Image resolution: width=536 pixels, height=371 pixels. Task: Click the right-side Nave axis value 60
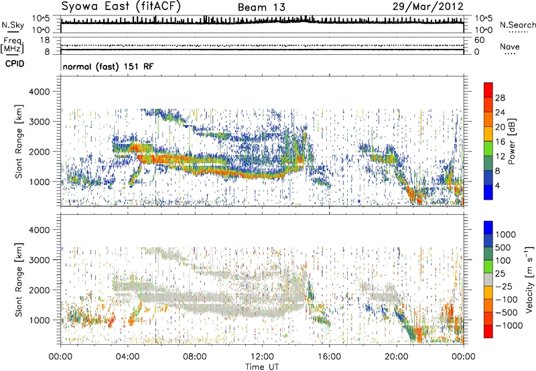480,40
